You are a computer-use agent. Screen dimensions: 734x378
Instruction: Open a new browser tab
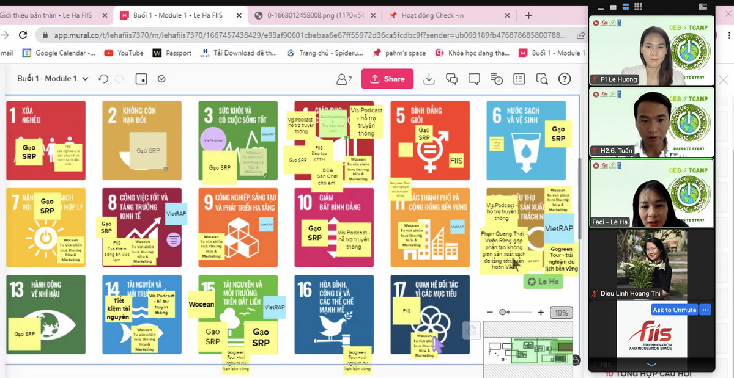528,15
